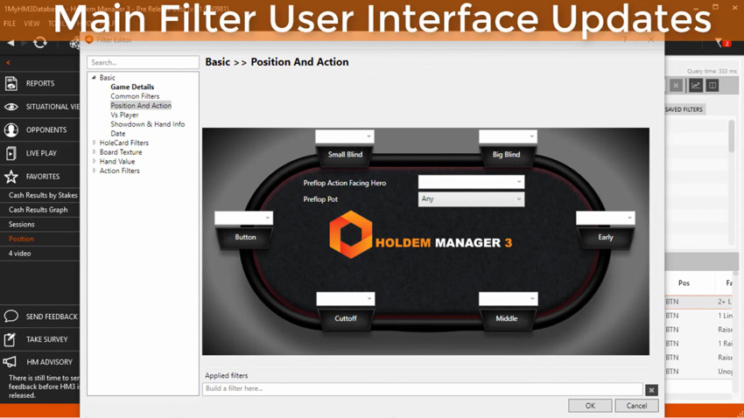The width and height of the screenshot is (744, 418).
Task: Confirm with the OK button
Action: point(590,406)
